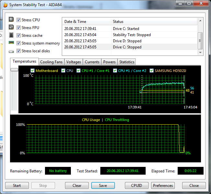Toggle the CPU temperature graph checkbox

[x=63, y=71]
